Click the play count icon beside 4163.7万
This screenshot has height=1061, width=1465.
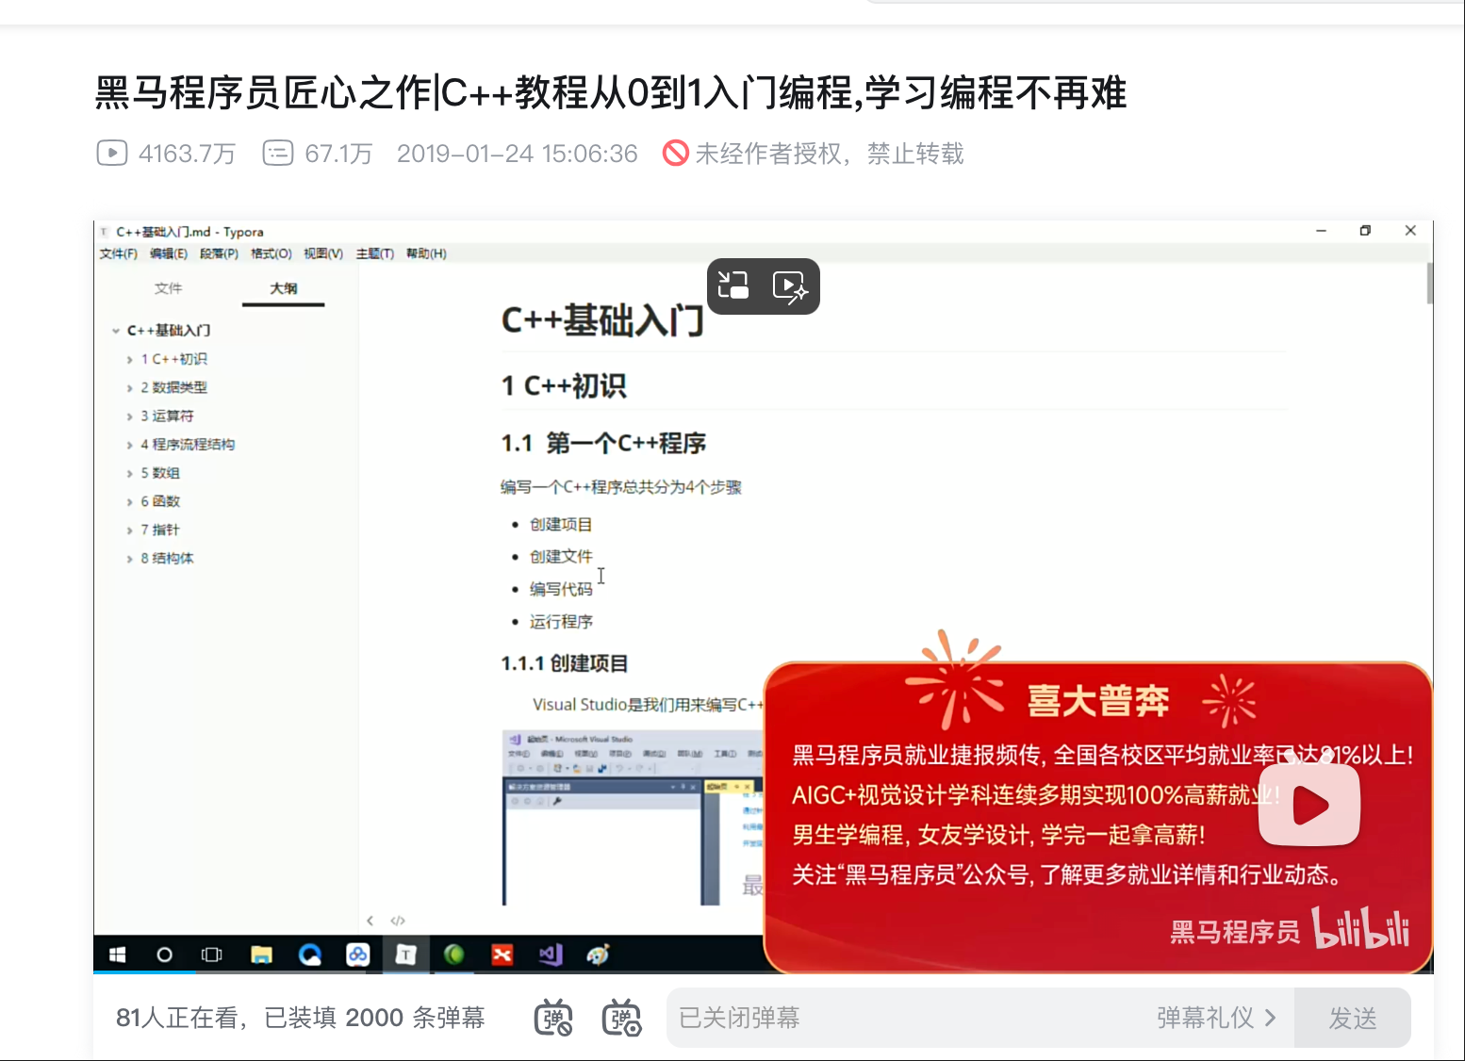pos(111,153)
